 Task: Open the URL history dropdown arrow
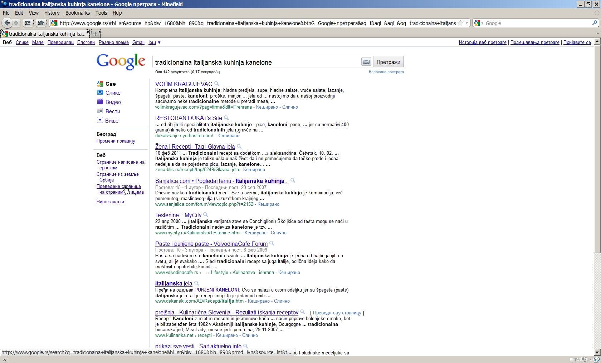466,23
